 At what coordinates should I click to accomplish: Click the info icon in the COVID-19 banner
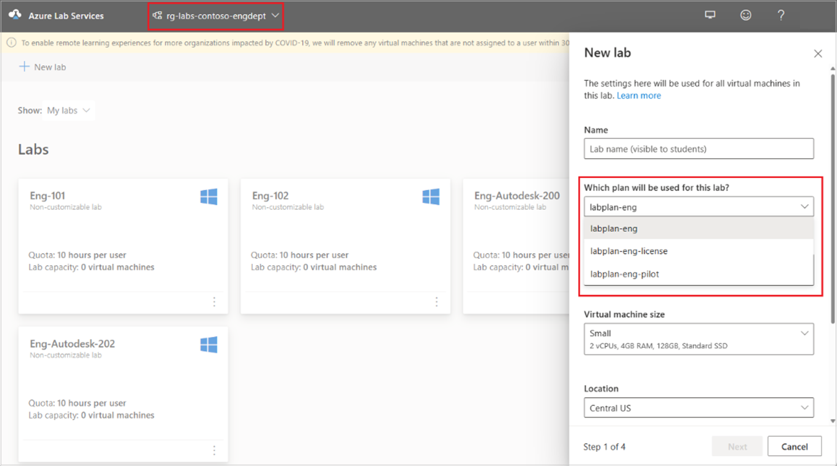[x=11, y=42]
